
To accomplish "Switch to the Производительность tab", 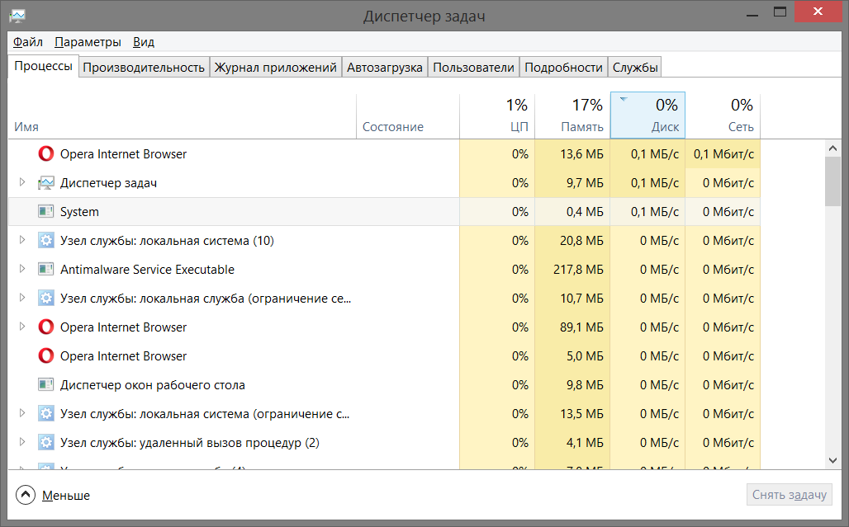I will pos(144,68).
